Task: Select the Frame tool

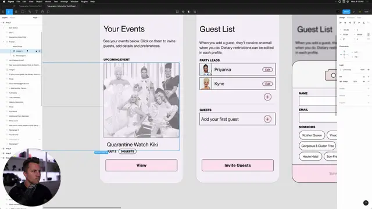Action: pyautogui.click(x=16, y=12)
